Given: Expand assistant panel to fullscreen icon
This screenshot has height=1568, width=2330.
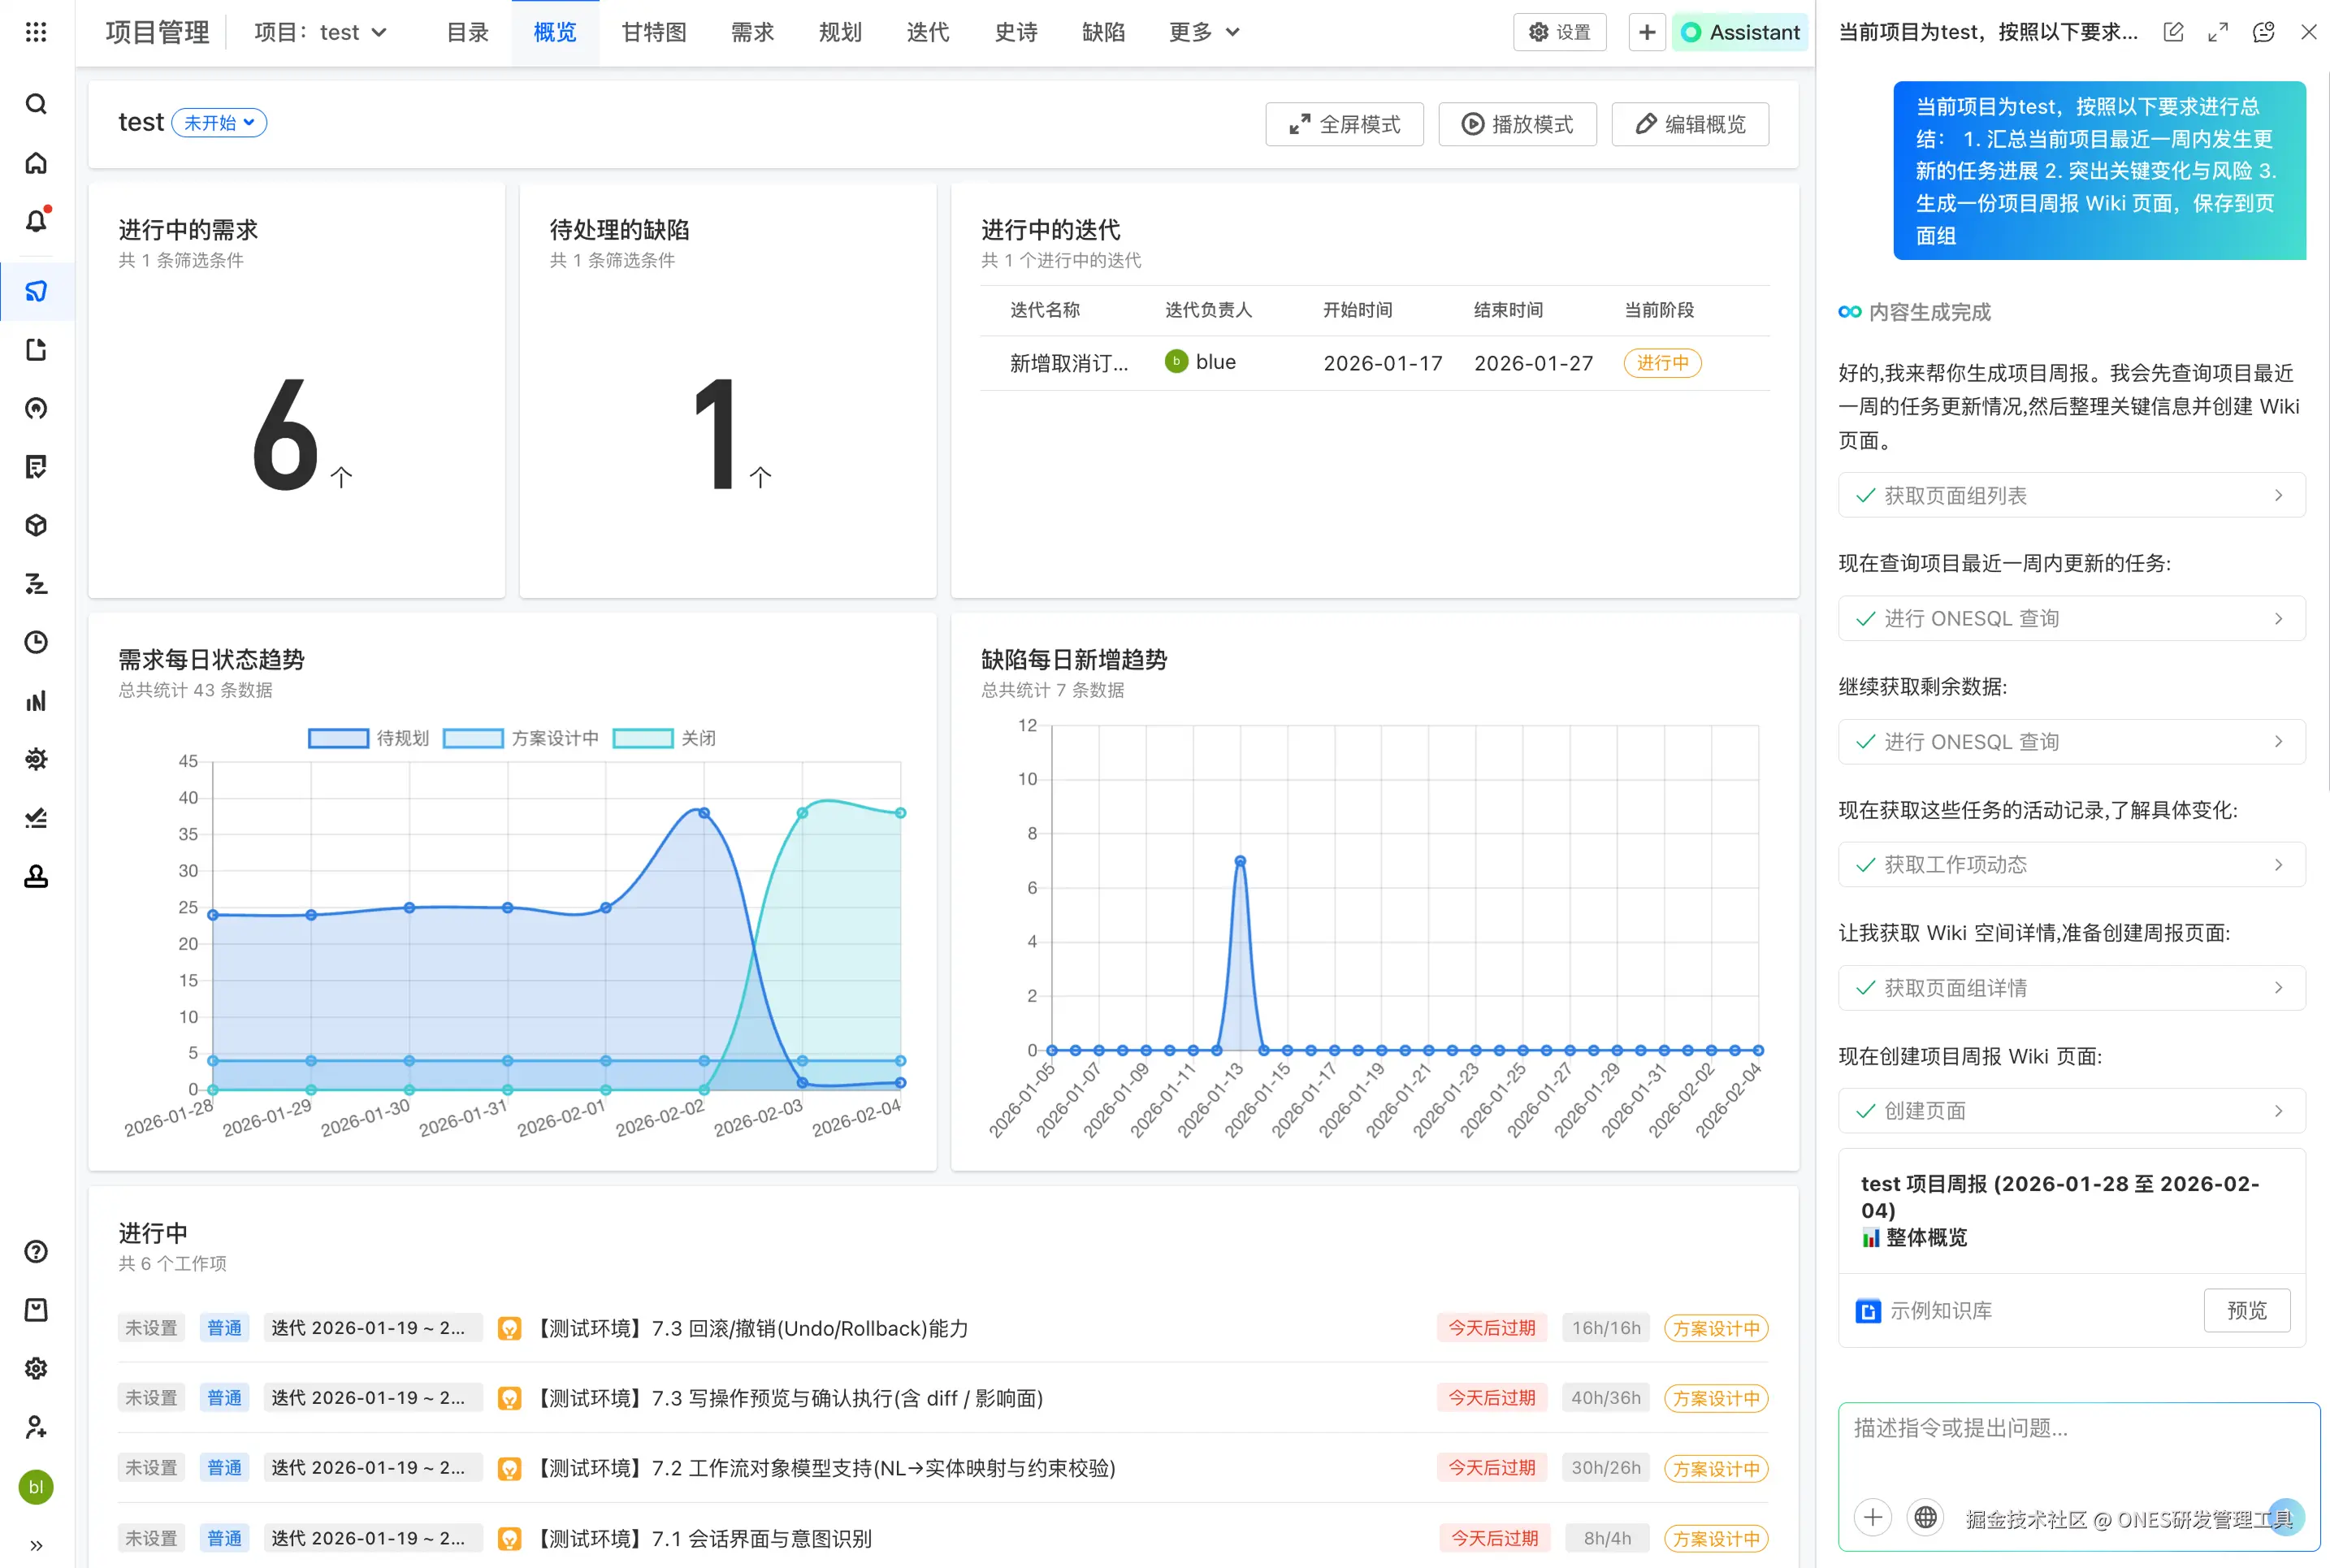Looking at the screenshot, I should pos(2218,32).
